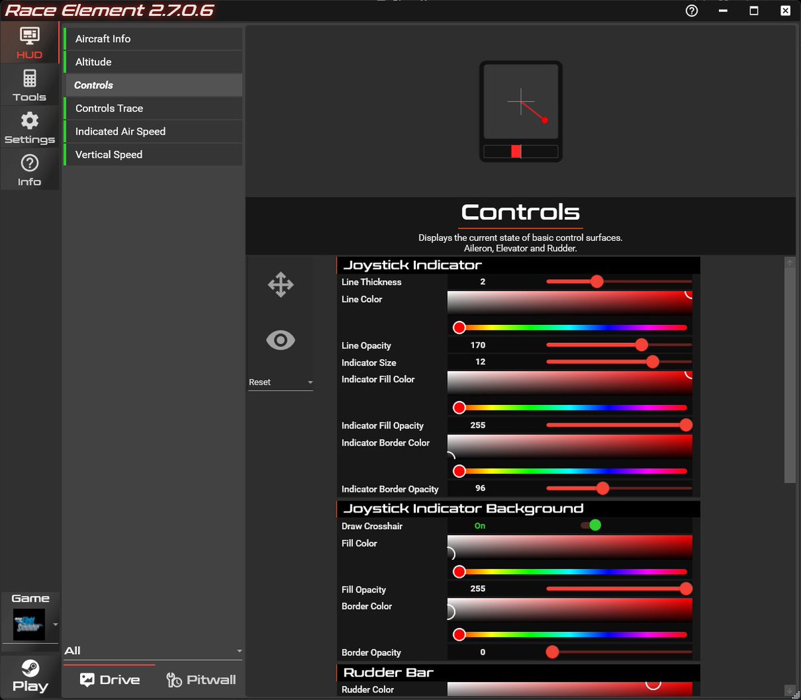Click the Steam Play button
This screenshot has height=700, width=801.
[30, 676]
